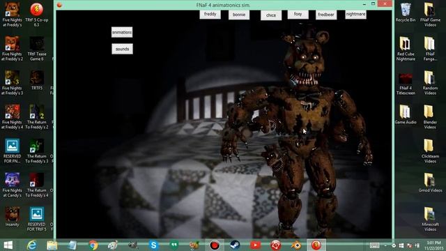Open TRtF Tease Game 6 icon

tap(37, 48)
